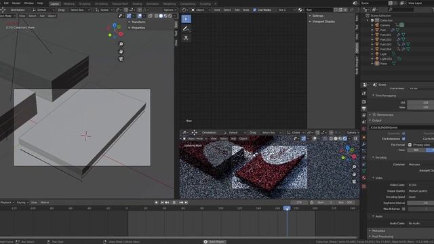The height and width of the screenshot is (244, 434).
Task: Open the Modifiers wrench tab icon
Action: pyautogui.click(x=363, y=144)
